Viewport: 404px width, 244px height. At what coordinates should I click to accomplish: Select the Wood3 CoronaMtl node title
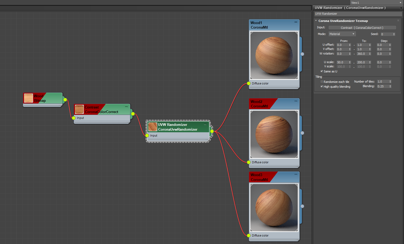(x=259, y=177)
